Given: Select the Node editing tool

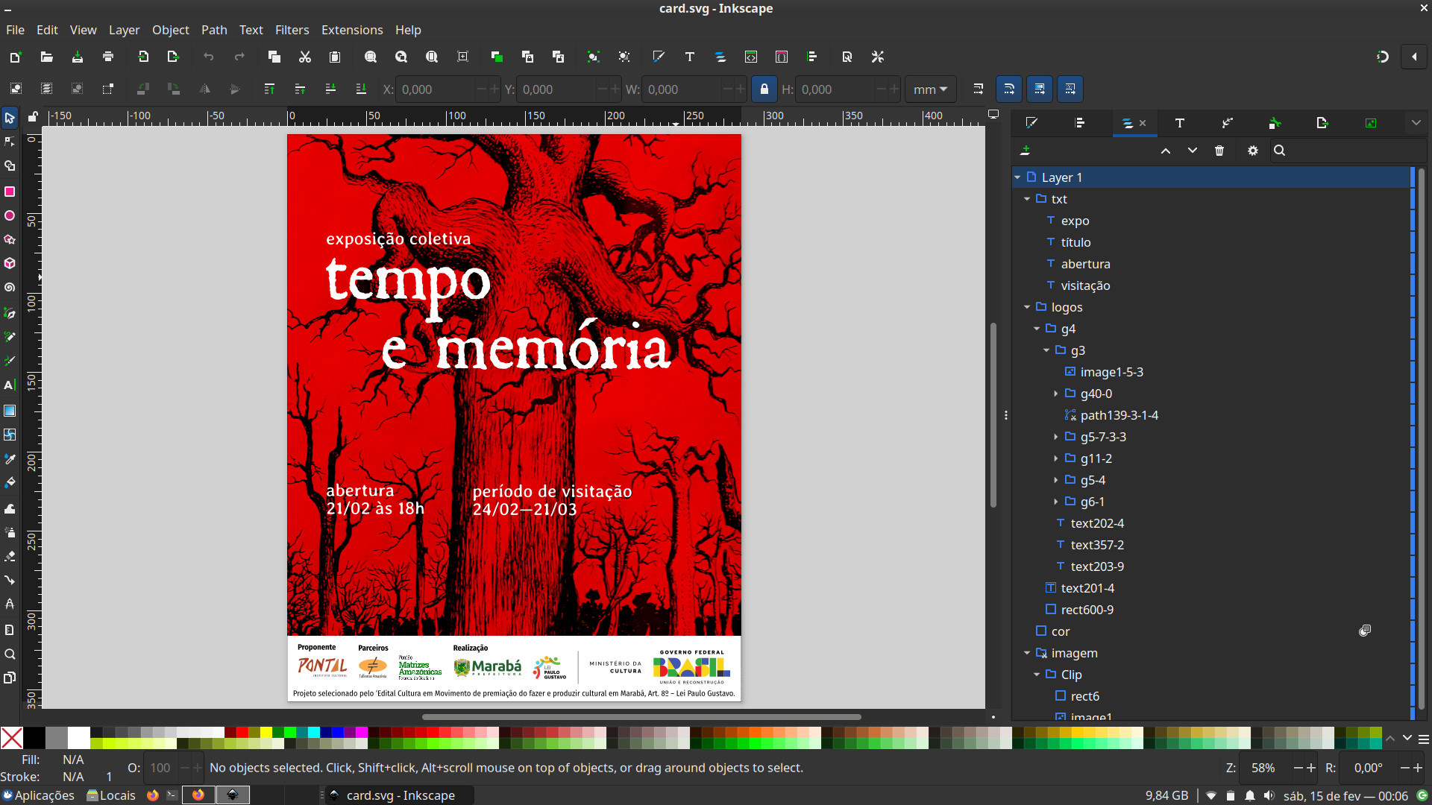Looking at the screenshot, I should [10, 142].
